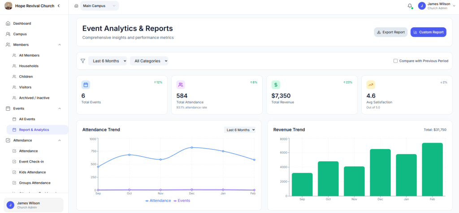Click the filter funnel icon
Image resolution: width=459 pixels, height=213 pixels.
83,61
